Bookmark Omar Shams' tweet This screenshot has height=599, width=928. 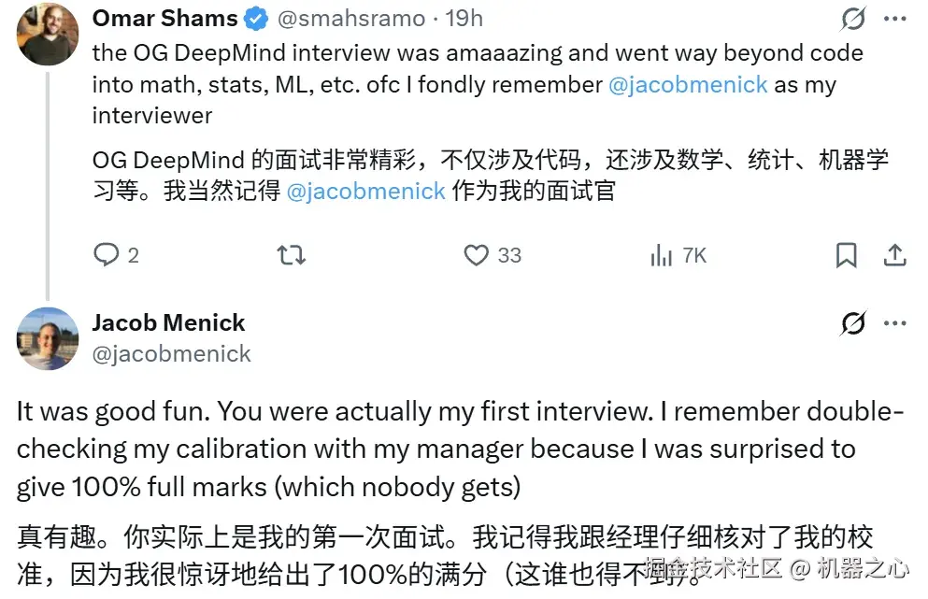846,255
